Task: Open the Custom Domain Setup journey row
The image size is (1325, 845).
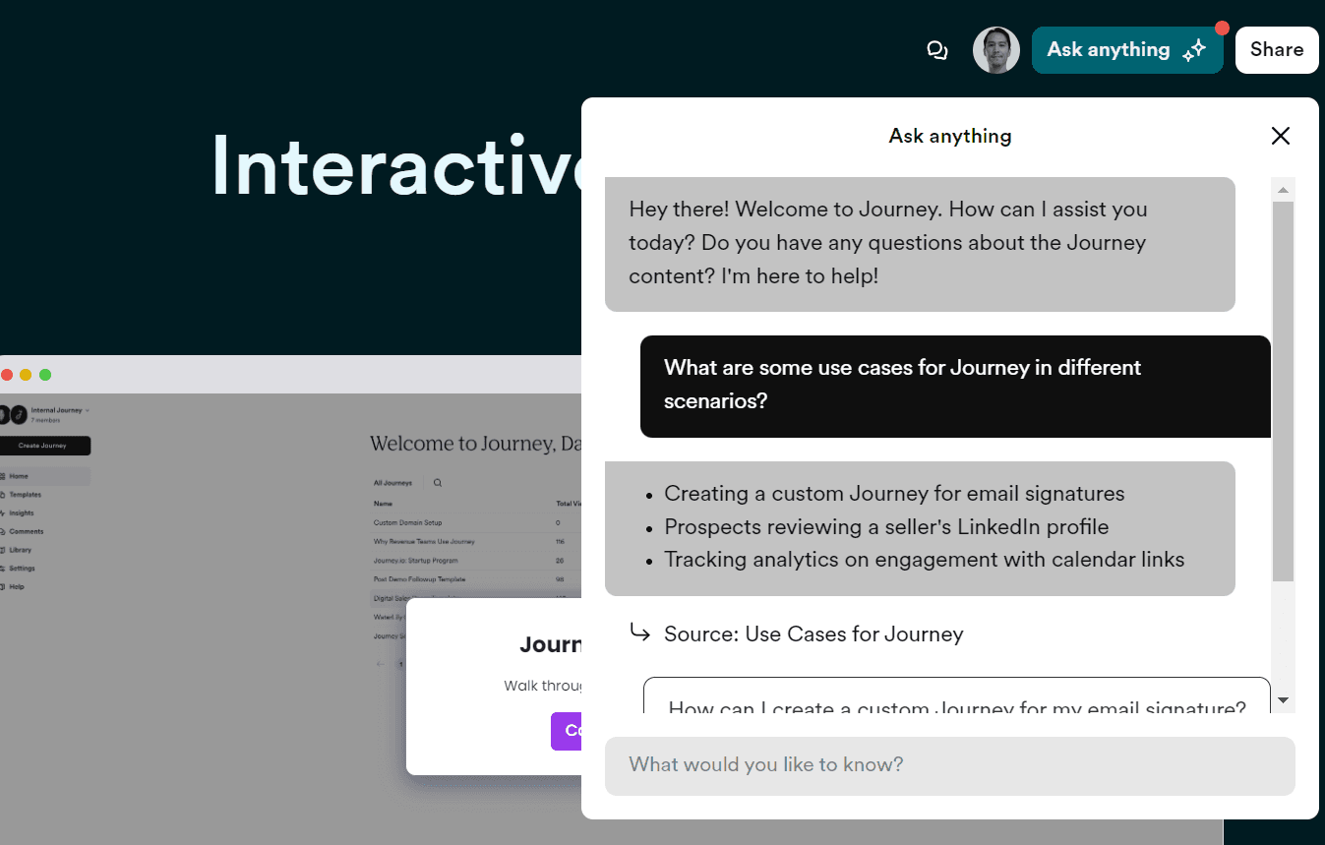Action: (408, 522)
